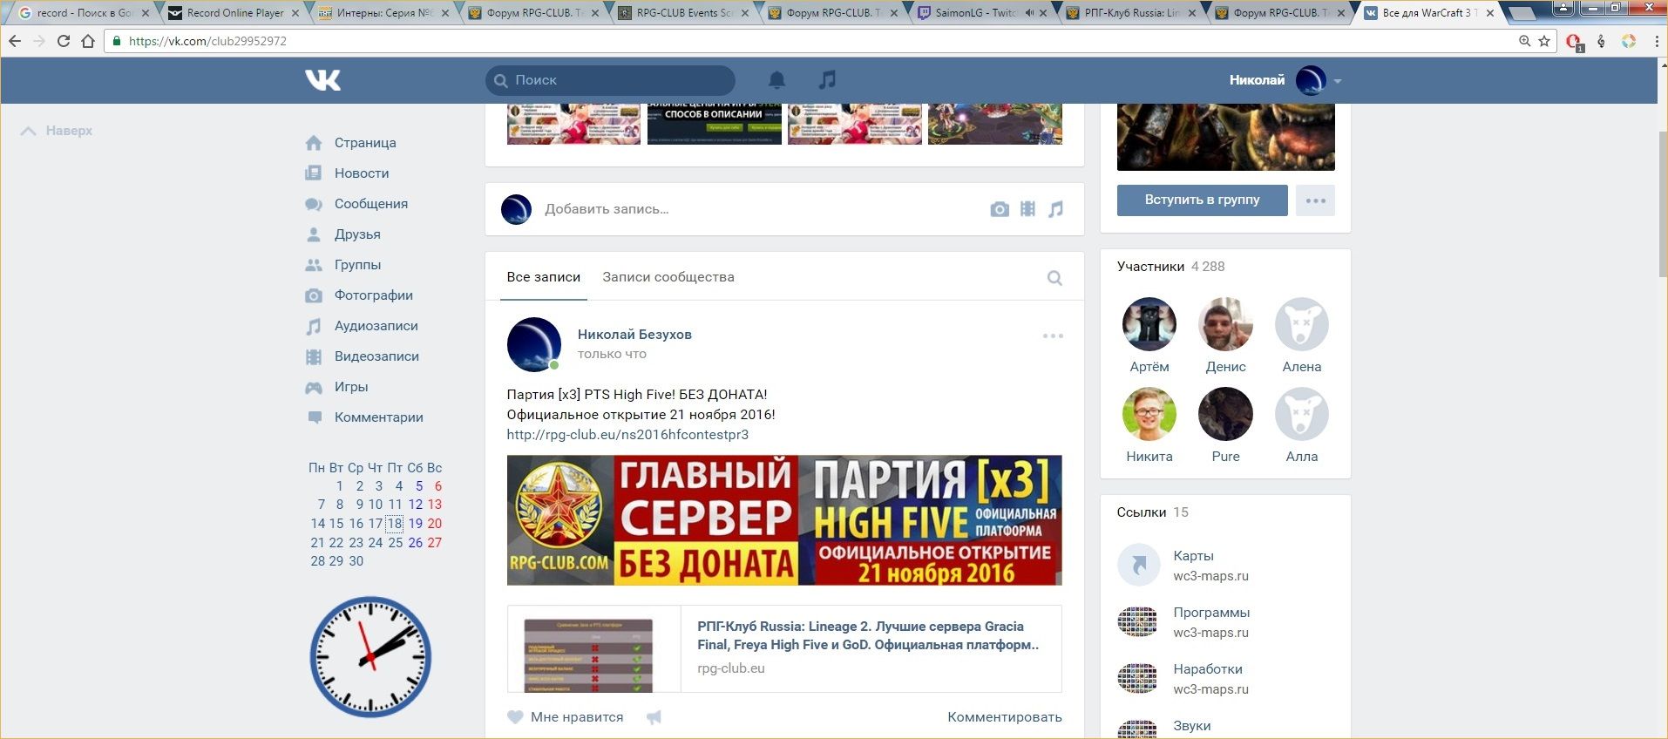This screenshot has height=739, width=1668.
Task: Switch to Записи сообщества tab
Action: [668, 277]
